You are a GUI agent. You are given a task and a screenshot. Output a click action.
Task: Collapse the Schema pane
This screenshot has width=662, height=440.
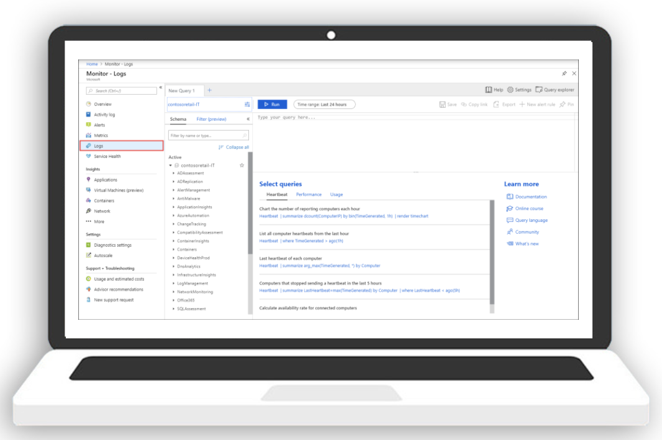(x=248, y=119)
